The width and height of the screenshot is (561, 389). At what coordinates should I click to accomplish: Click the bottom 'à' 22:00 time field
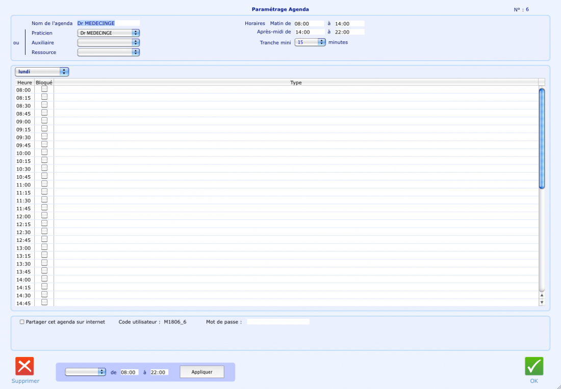[159, 372]
